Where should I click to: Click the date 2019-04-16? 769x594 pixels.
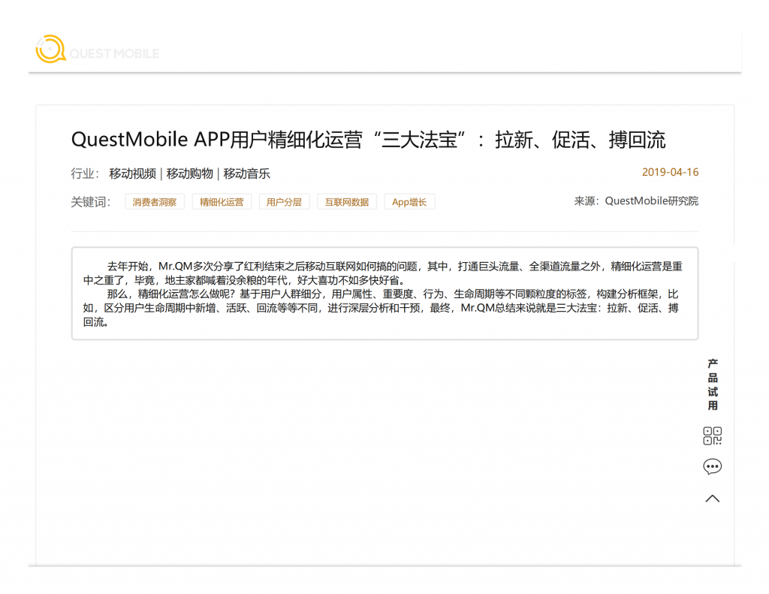(670, 172)
